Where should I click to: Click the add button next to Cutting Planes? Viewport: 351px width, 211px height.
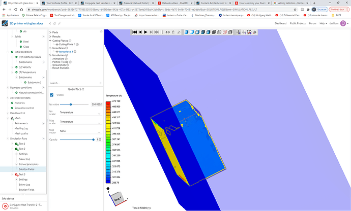[x=70, y=41]
